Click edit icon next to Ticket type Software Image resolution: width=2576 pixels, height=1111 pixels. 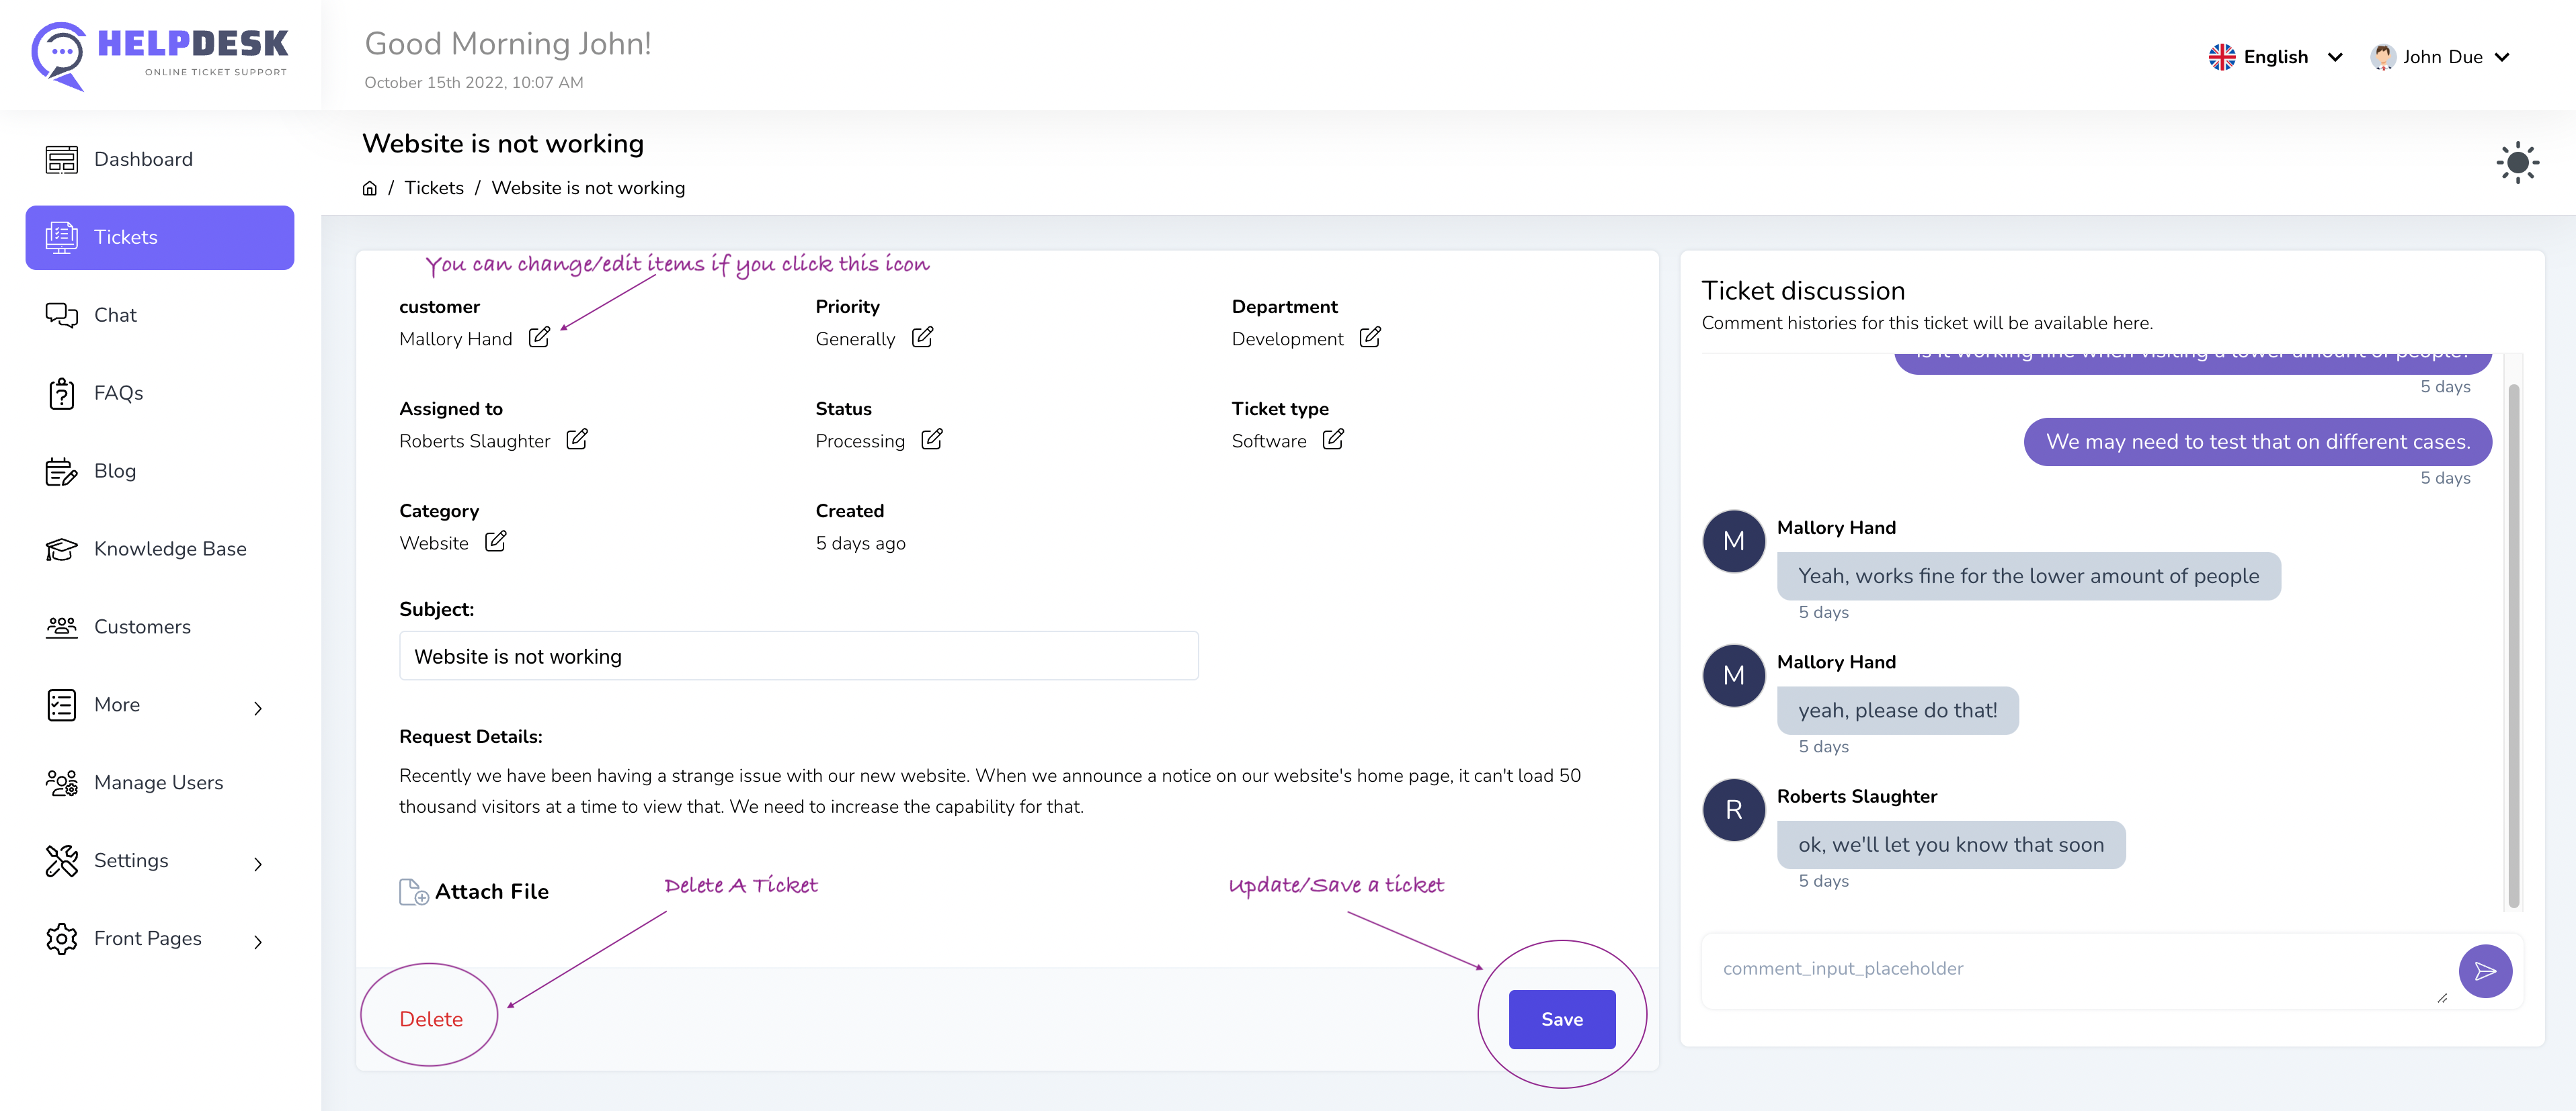[1333, 439]
